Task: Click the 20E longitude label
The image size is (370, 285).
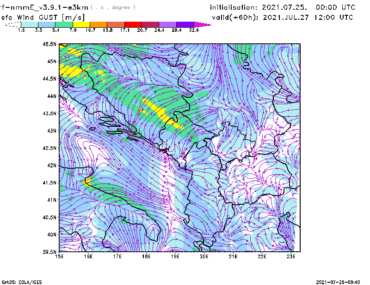Action: point(204,256)
